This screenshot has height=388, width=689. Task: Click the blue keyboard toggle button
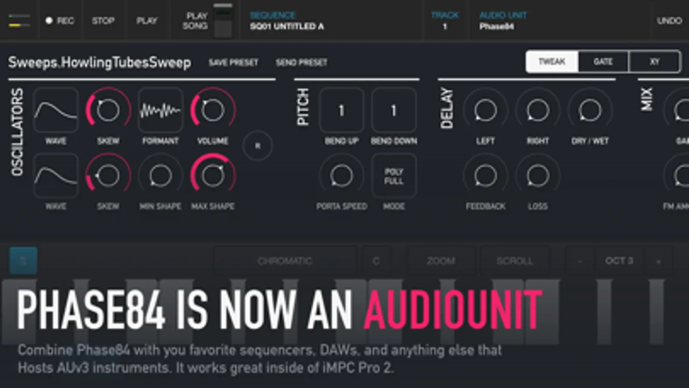23,260
